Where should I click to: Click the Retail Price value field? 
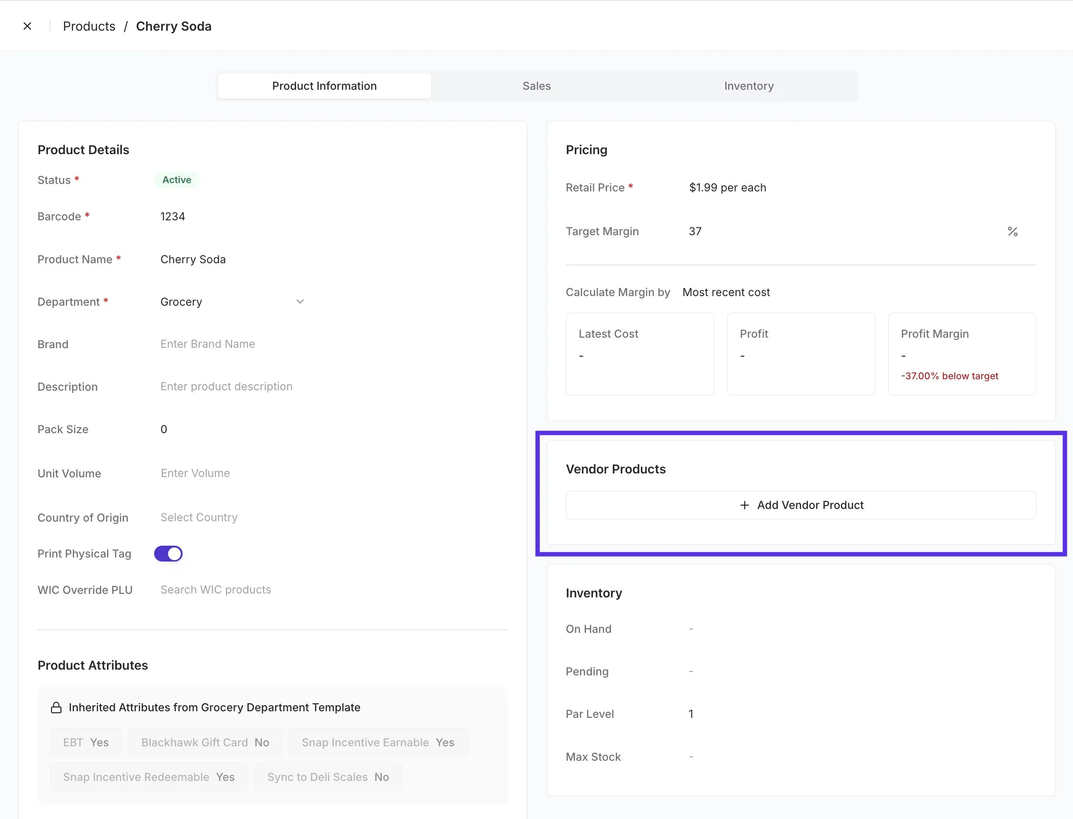click(x=727, y=188)
